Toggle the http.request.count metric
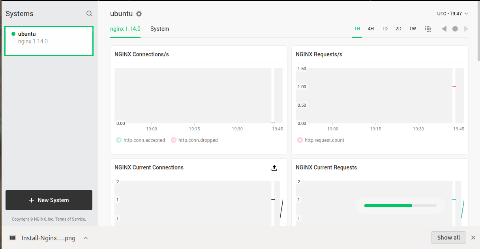 tap(321, 140)
